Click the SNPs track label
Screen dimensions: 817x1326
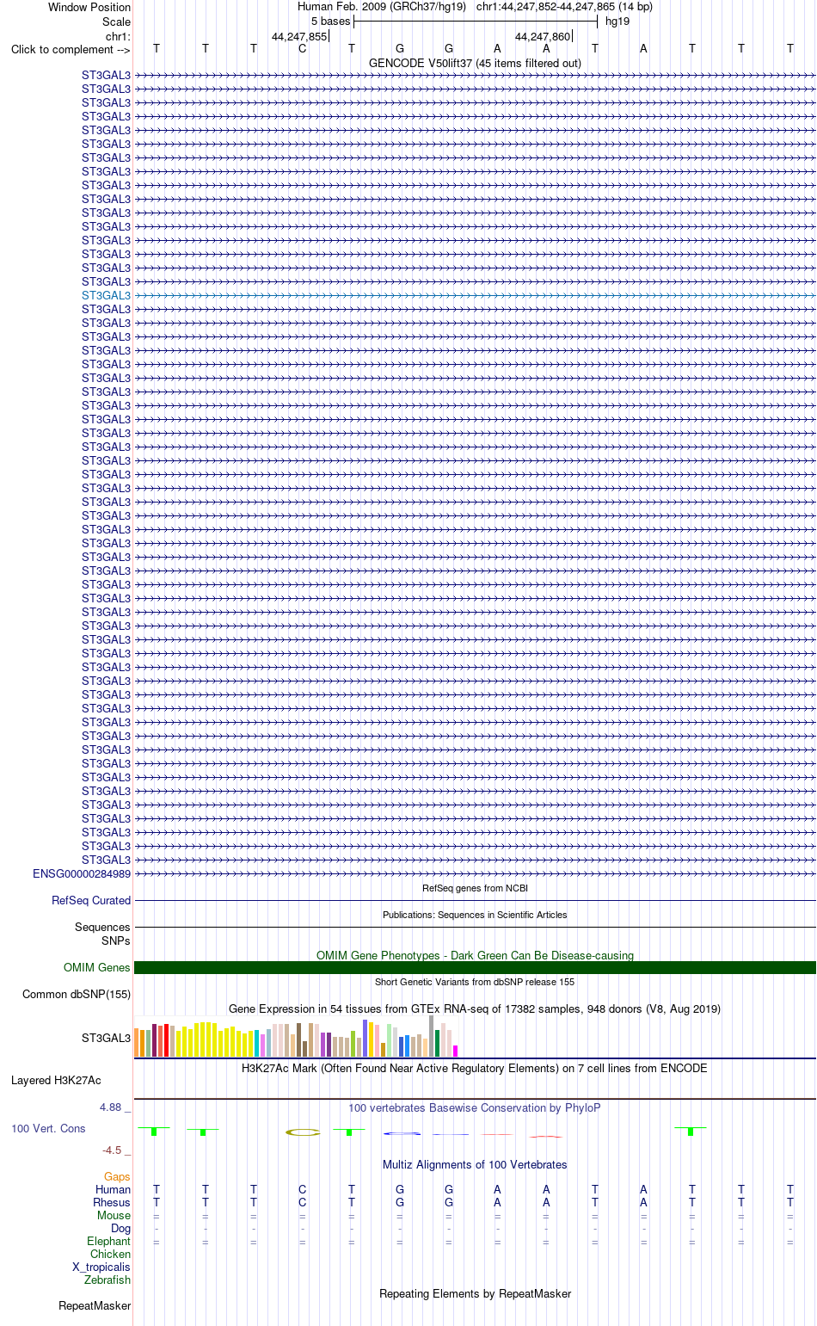[x=115, y=941]
